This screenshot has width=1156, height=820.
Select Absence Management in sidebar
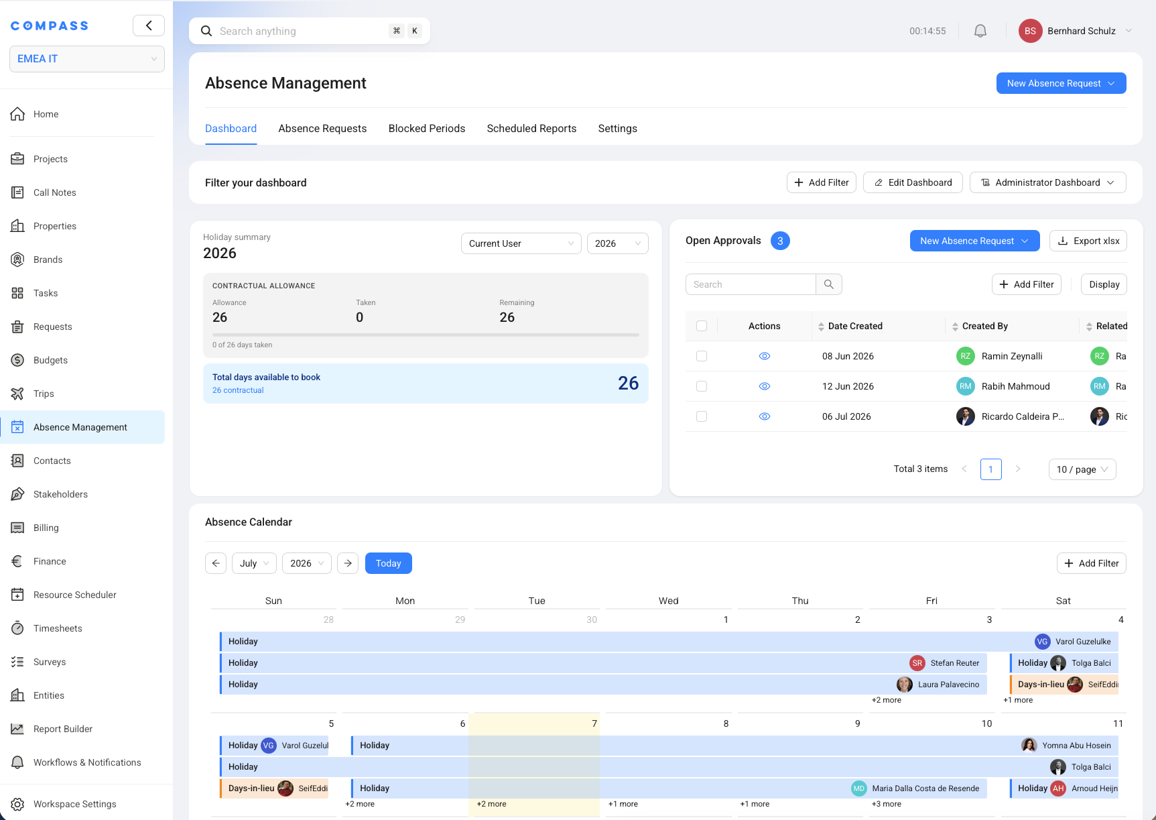(x=82, y=427)
